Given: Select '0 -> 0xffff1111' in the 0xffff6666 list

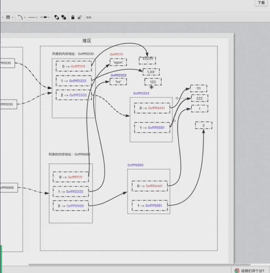Looking at the screenshot, I should point(71,177).
